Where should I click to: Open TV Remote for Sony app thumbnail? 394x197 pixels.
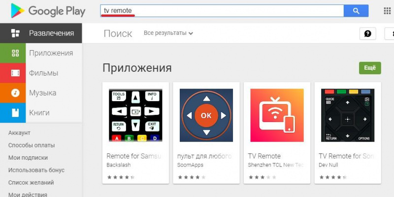348,115
